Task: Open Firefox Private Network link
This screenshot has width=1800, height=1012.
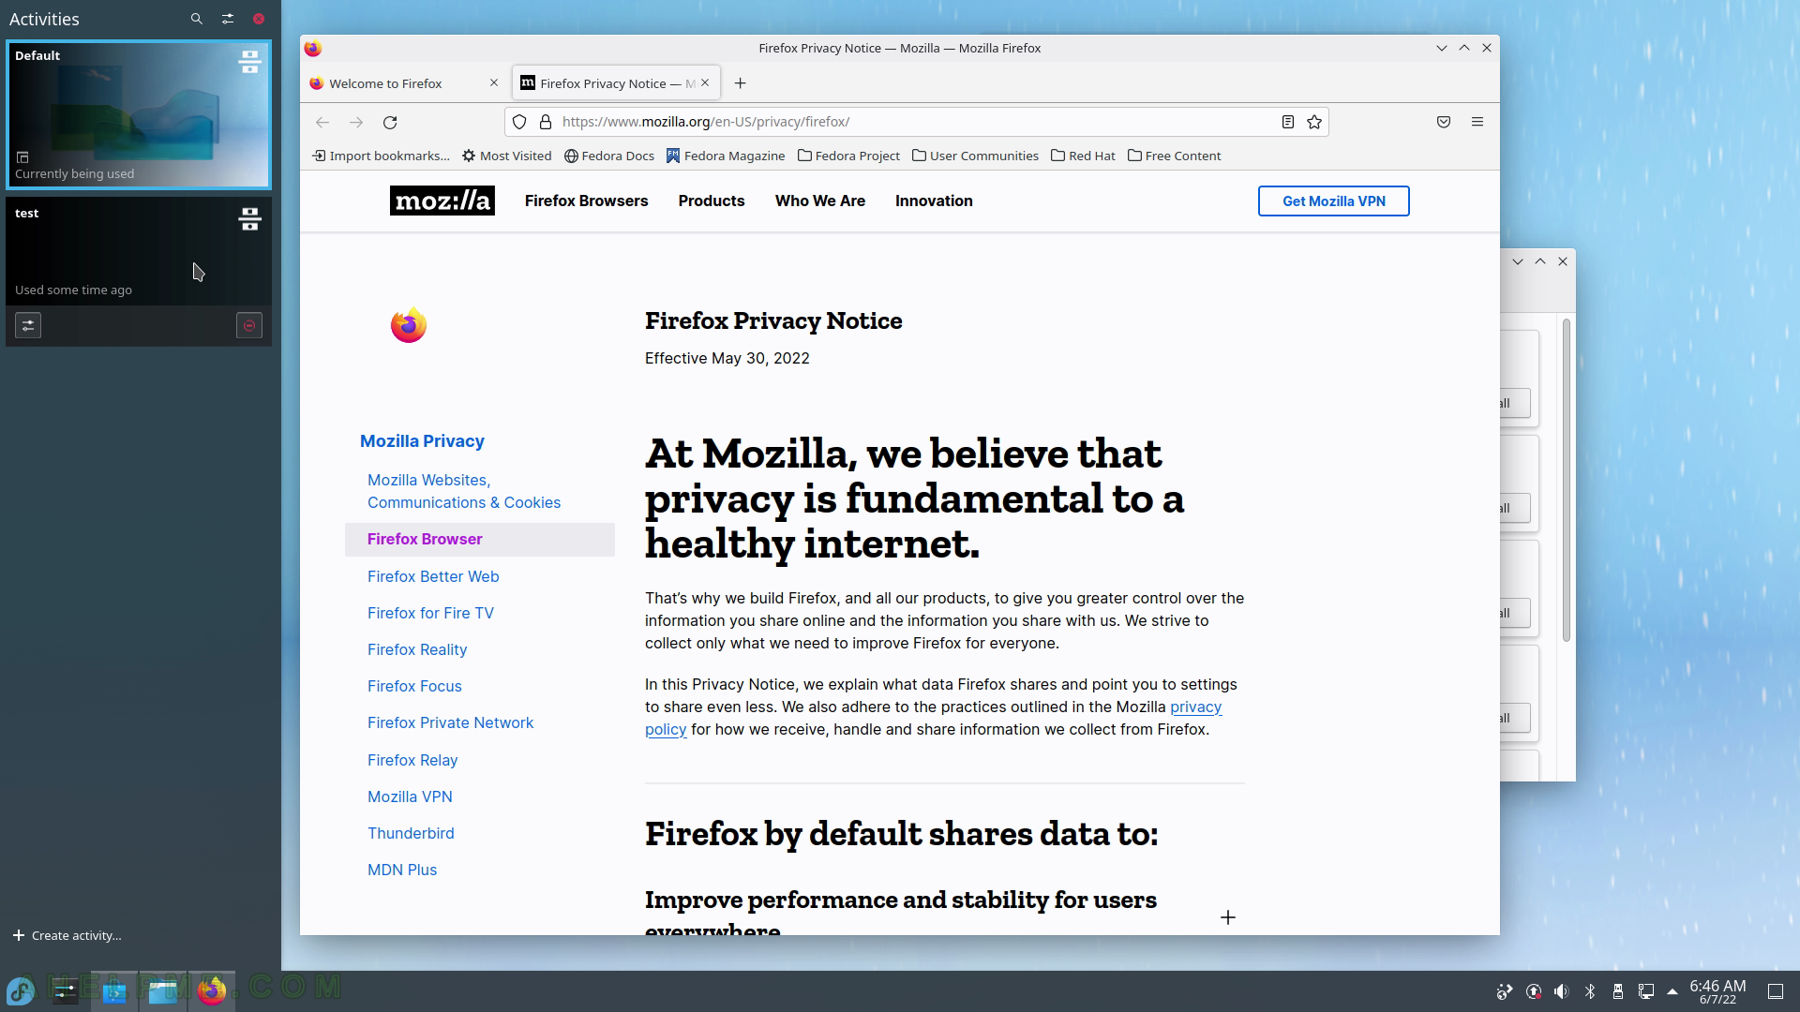Action: pos(450,722)
